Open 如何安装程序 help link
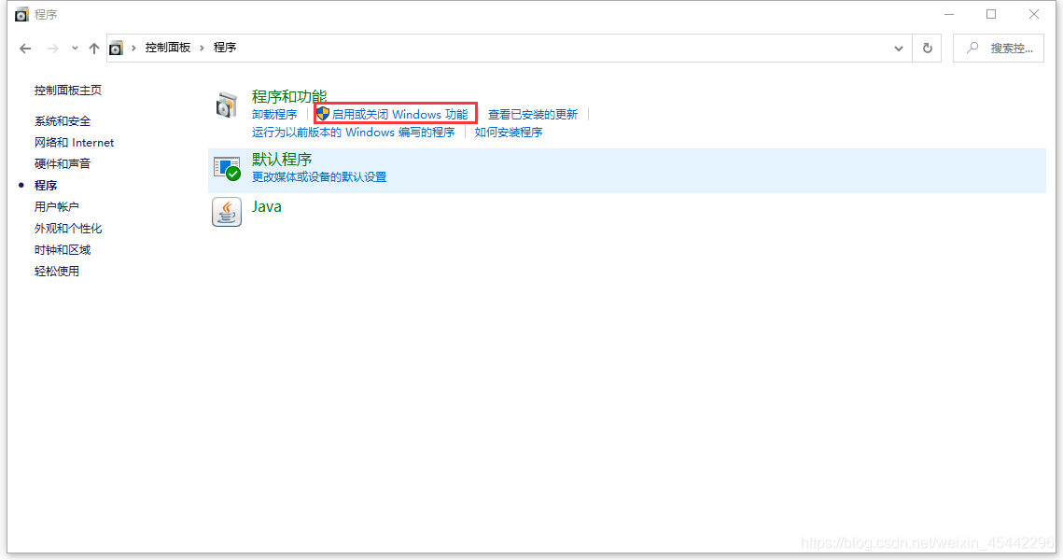 [509, 133]
